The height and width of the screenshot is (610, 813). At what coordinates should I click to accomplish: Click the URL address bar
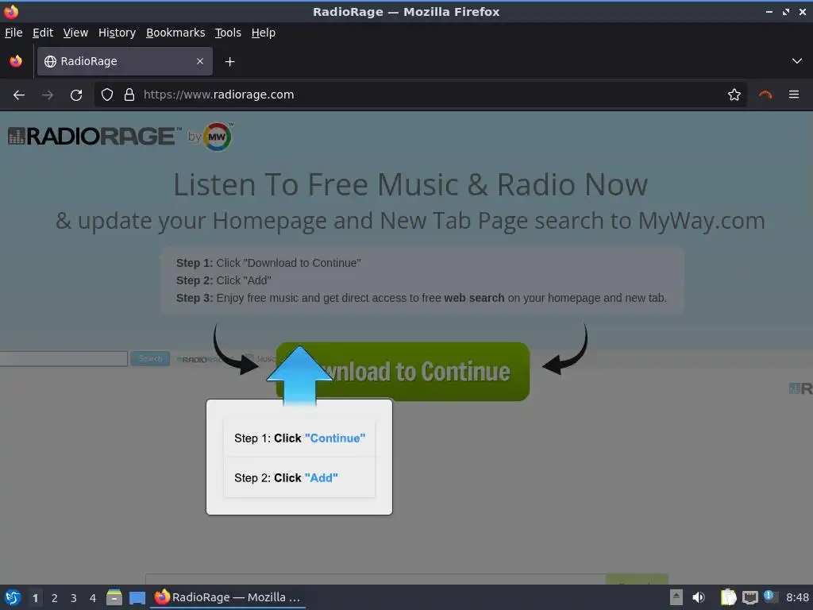[x=420, y=95]
